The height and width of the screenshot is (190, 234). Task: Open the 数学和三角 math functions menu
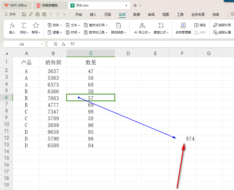pos(96,32)
